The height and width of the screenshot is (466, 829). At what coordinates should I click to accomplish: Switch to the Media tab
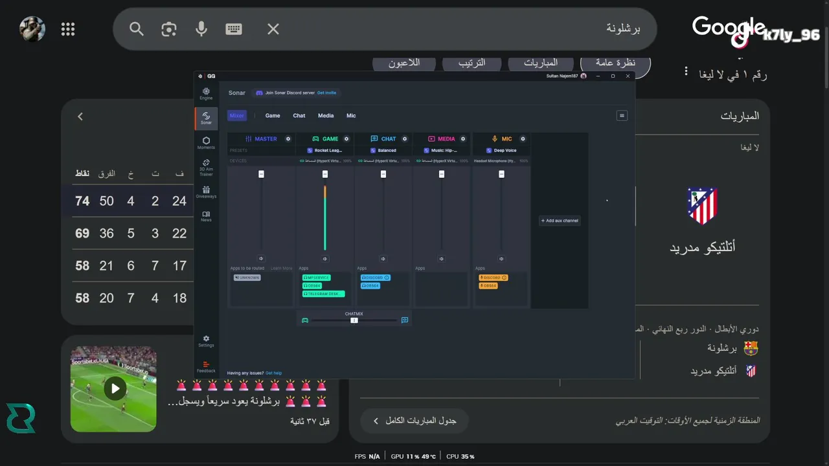(326, 116)
